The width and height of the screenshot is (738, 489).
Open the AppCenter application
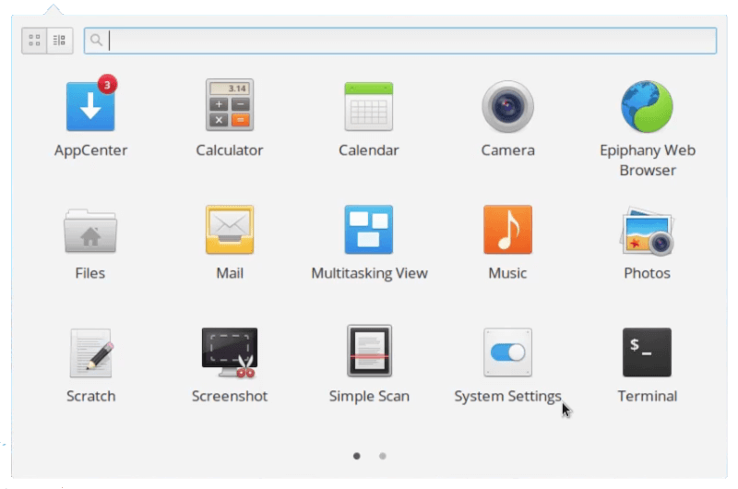click(x=90, y=107)
